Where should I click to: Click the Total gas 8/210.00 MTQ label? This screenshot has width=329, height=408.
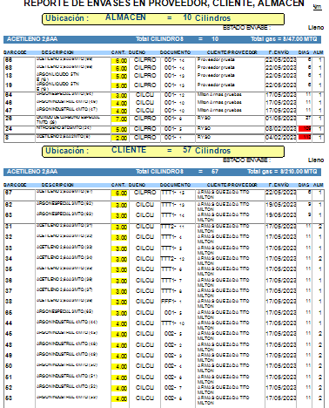(282, 172)
